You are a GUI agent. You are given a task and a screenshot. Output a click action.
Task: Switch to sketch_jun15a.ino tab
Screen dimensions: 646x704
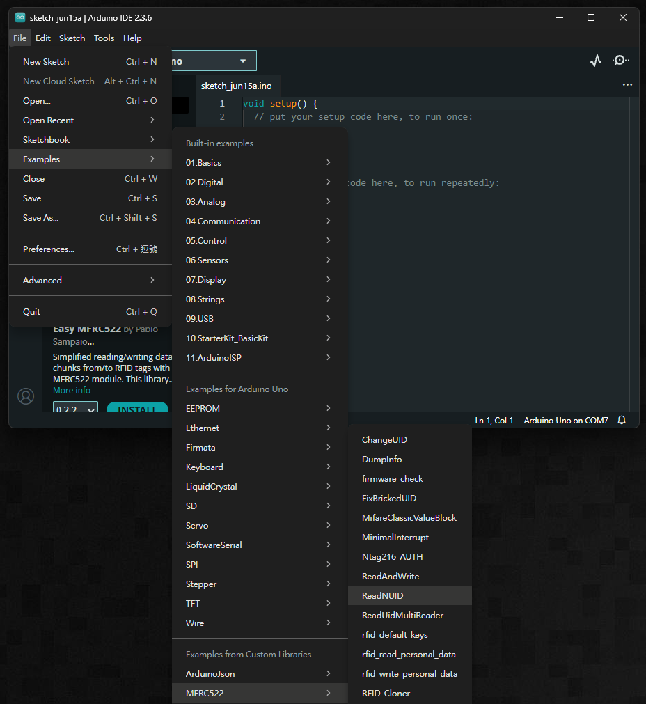[x=237, y=86]
